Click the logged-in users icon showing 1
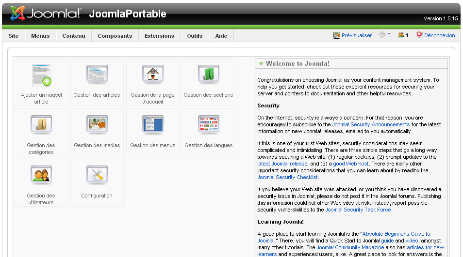Image resolution: width=463 pixels, height=257 pixels. [x=401, y=35]
